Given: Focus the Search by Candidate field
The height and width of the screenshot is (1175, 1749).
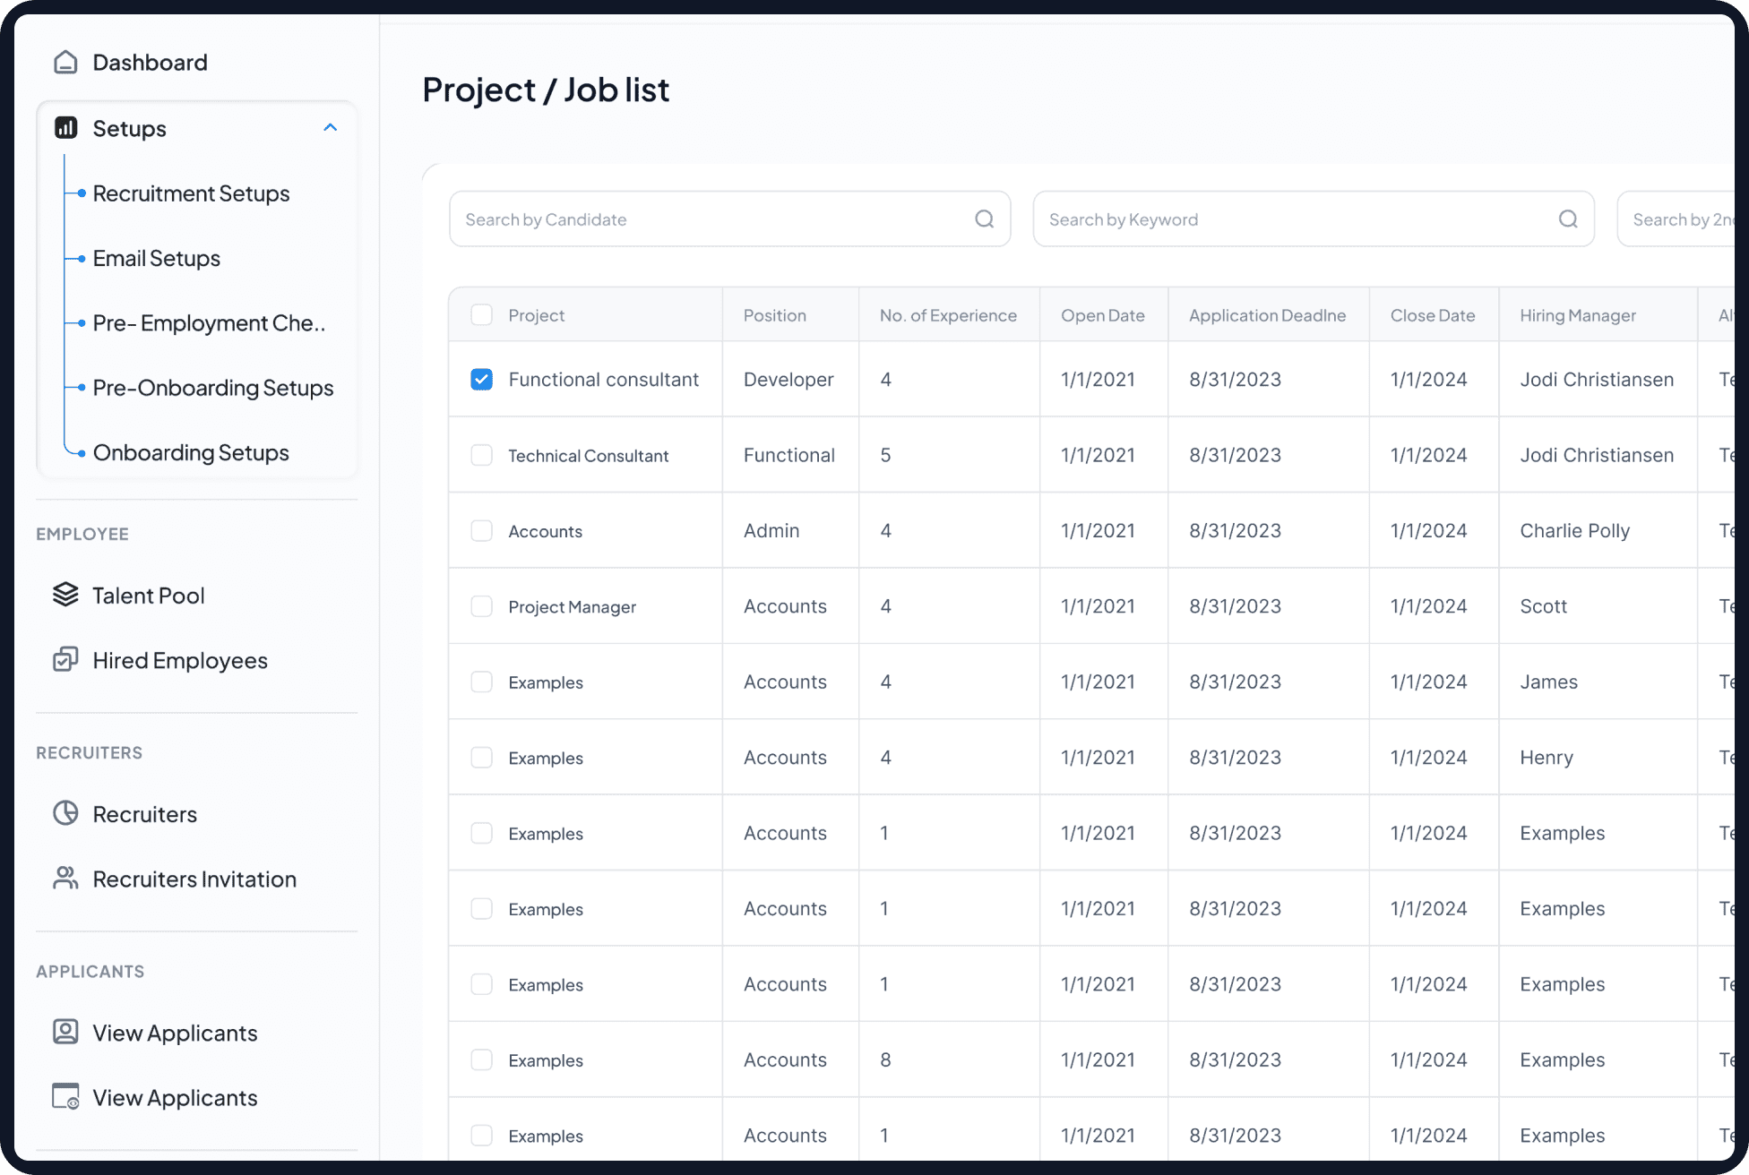Looking at the screenshot, I should (729, 219).
